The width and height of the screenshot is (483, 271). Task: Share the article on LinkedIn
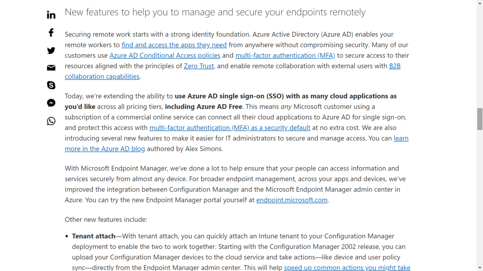click(x=51, y=15)
